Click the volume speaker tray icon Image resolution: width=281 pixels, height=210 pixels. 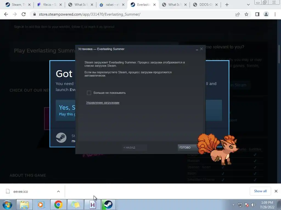coord(253,205)
